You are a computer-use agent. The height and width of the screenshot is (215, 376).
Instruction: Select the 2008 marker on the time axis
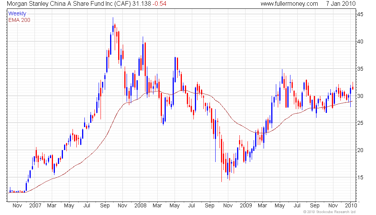140,205
